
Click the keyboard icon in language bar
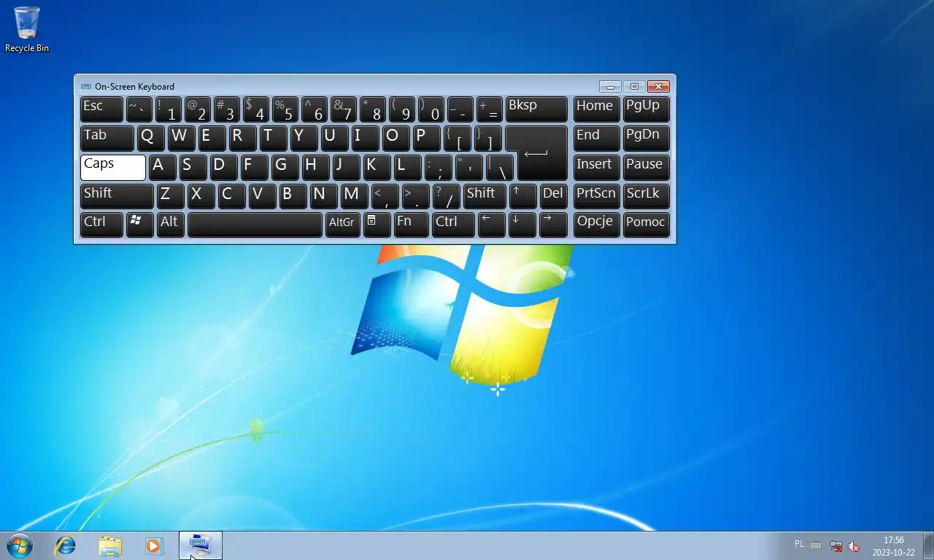click(x=816, y=545)
